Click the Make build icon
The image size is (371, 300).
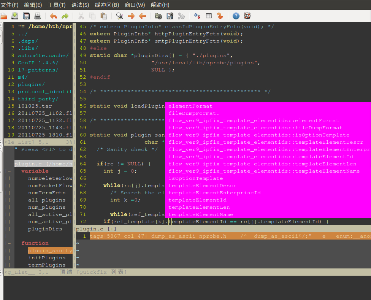coord(197,16)
